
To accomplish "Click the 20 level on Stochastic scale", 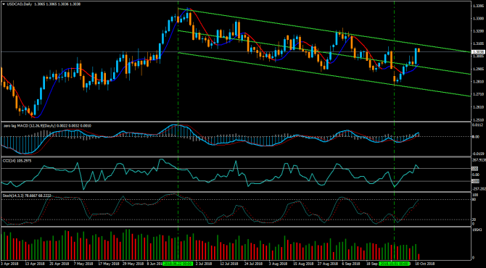I will (474, 219).
